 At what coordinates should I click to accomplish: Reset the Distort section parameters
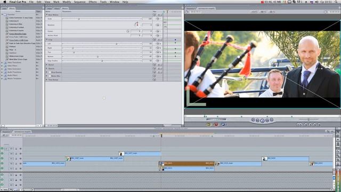click(x=155, y=65)
